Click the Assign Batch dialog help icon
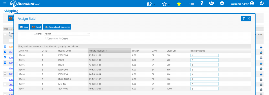The height and width of the screenshot is (95, 269). click(x=244, y=18)
